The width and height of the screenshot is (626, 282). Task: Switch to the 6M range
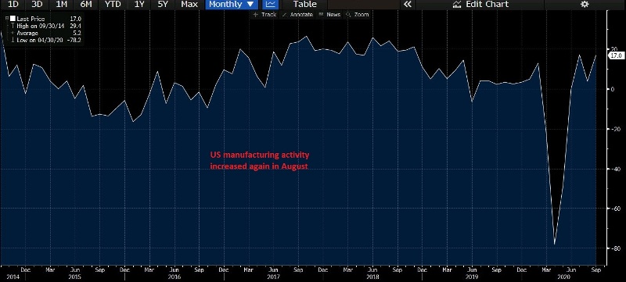click(x=86, y=5)
